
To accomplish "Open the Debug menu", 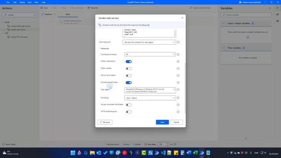I will (x=22, y=2).
